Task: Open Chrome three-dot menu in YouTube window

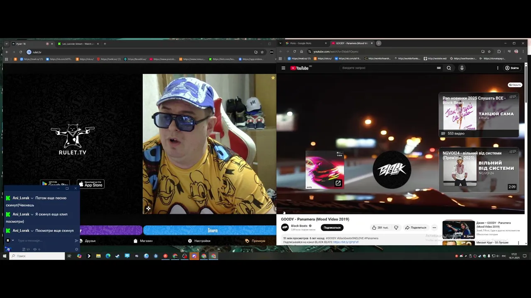Action: 522,51
